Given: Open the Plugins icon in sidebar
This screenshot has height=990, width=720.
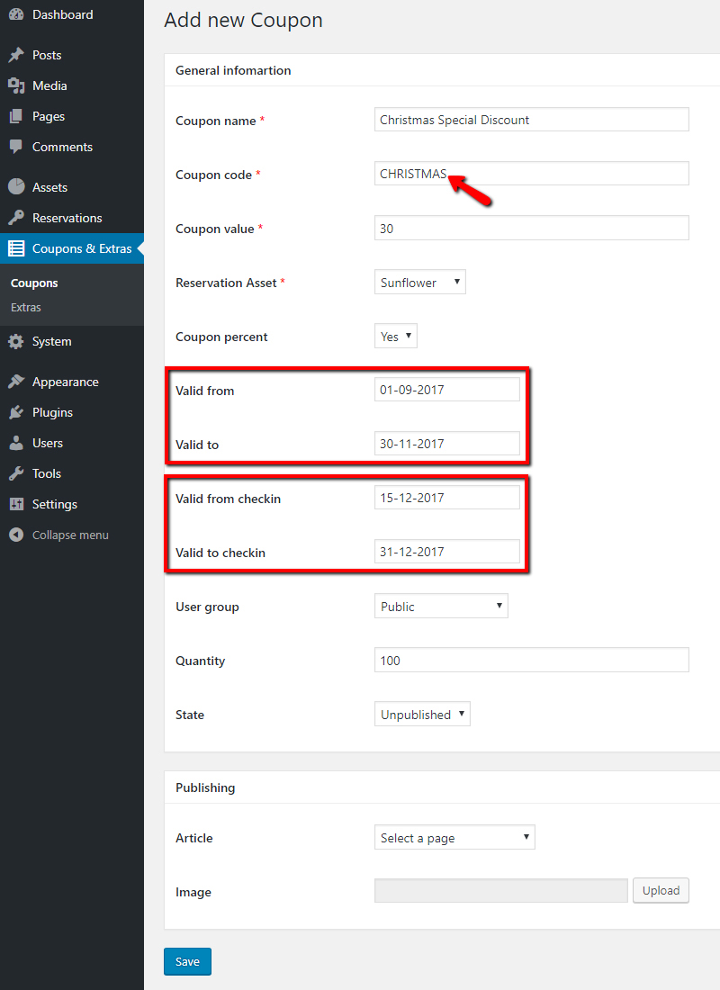Looking at the screenshot, I should [x=14, y=411].
